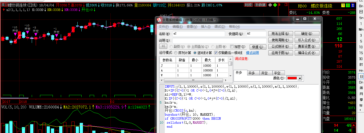
Task: Open the 查看(V) menu
Action: point(192,27)
